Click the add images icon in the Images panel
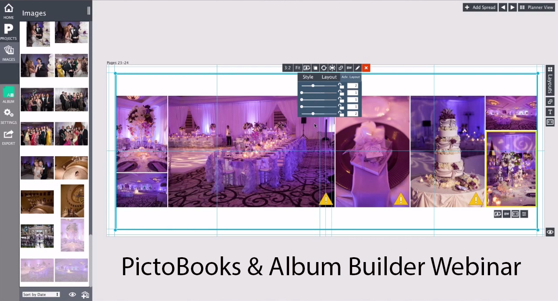558x301 pixels. tap(85, 295)
